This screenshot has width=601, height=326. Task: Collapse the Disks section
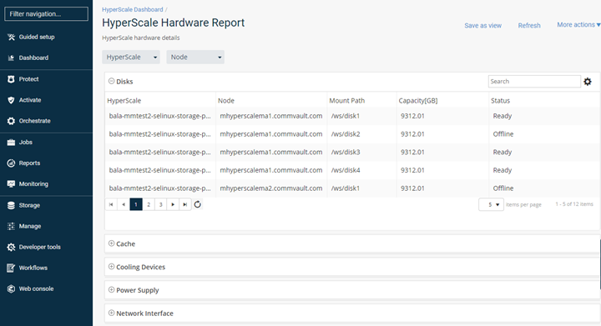[x=112, y=81]
